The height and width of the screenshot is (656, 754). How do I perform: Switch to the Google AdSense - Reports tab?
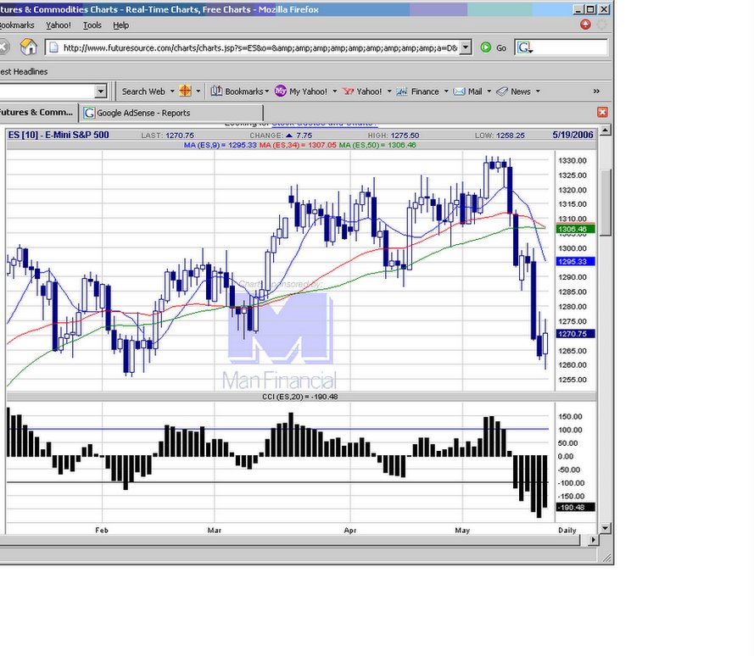[171, 113]
